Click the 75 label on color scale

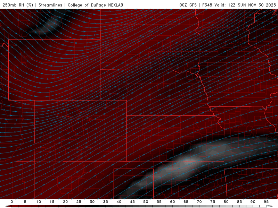[213, 202]
